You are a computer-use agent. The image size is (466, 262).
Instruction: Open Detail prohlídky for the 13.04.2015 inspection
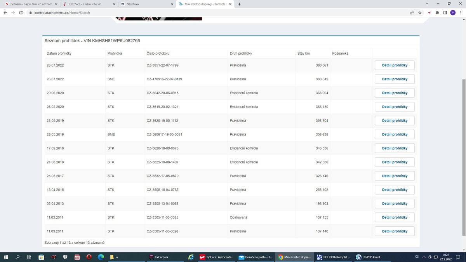tap(395, 190)
